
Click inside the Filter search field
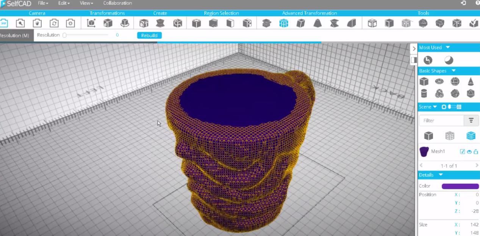[441, 120]
